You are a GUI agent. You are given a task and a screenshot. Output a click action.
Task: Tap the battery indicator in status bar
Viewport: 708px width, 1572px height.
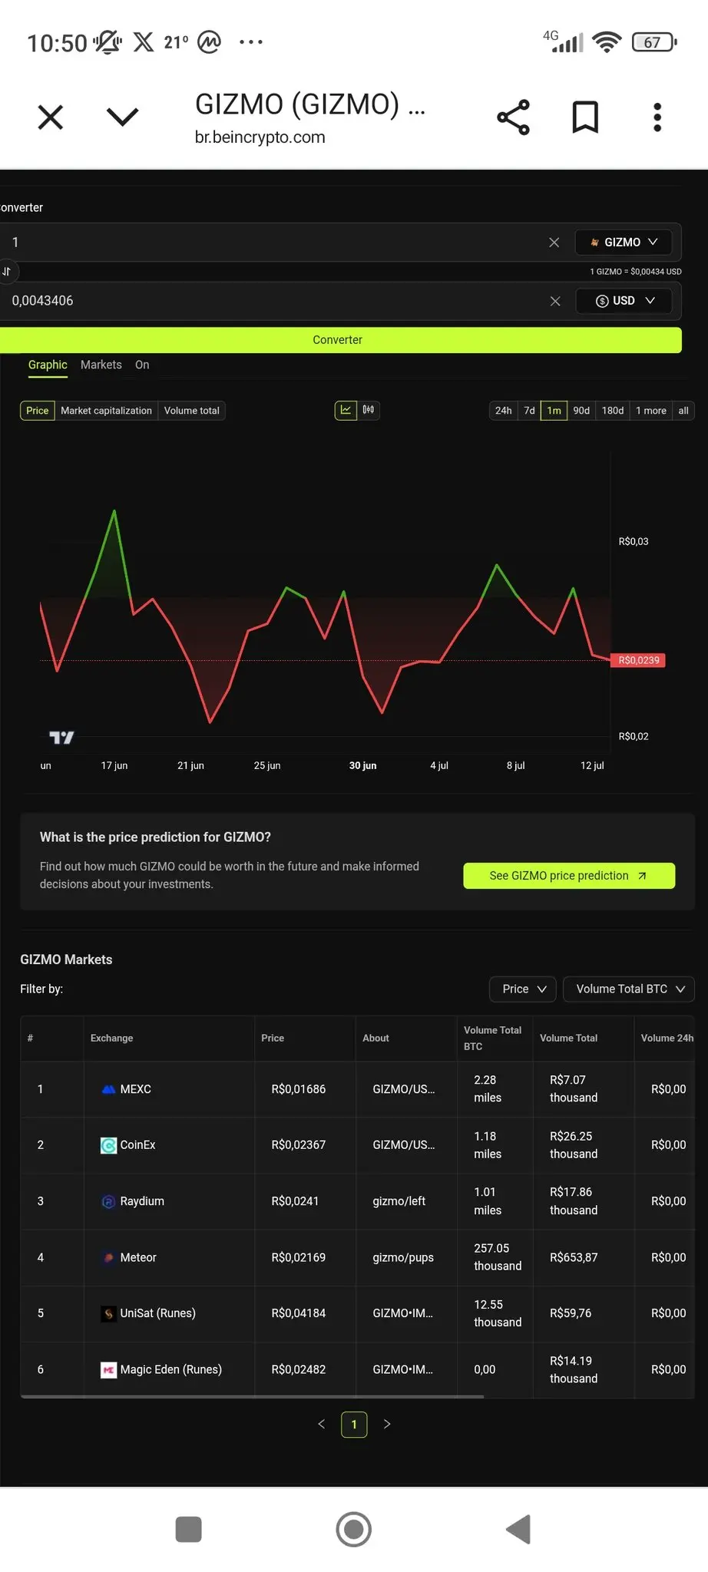click(653, 42)
